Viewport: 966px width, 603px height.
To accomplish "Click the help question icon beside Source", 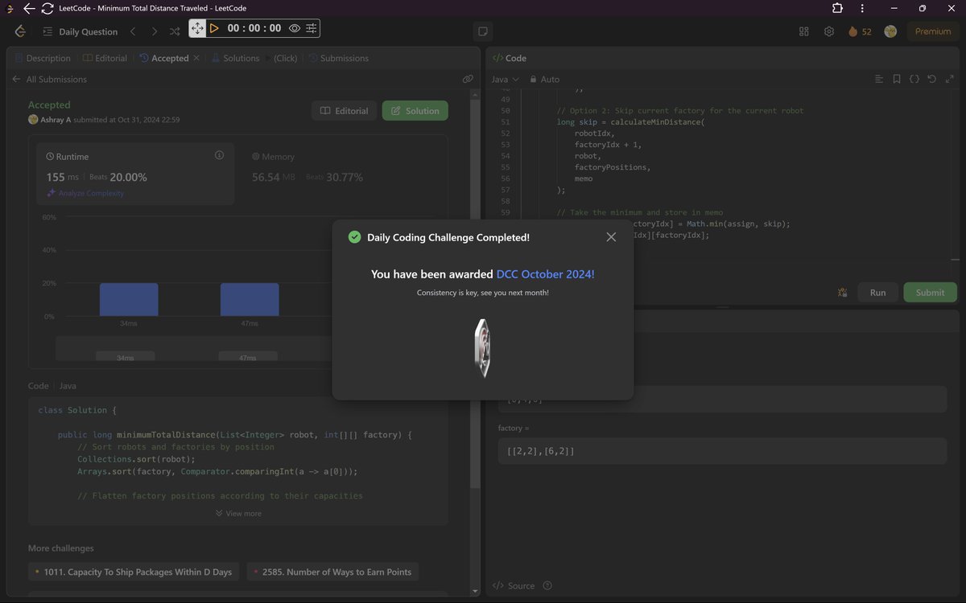I will (x=547, y=586).
